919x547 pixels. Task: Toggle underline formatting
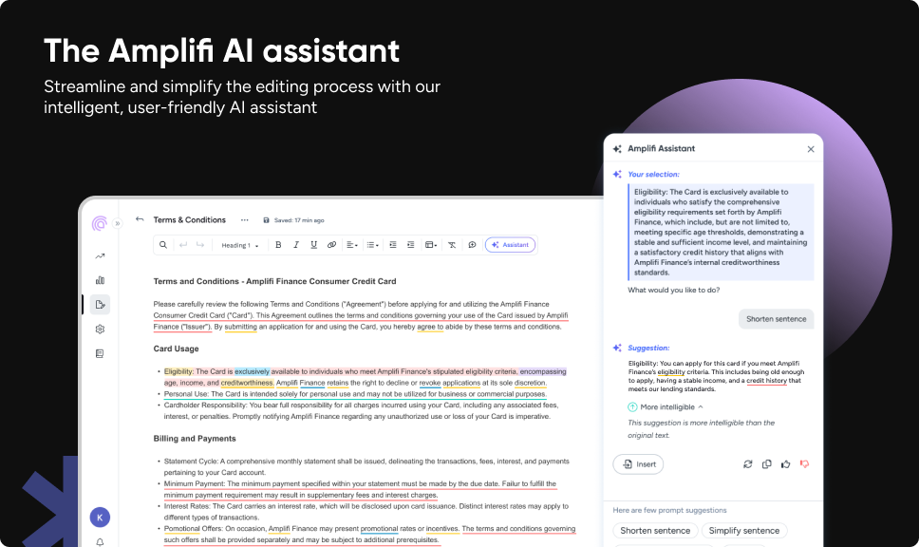pos(313,244)
